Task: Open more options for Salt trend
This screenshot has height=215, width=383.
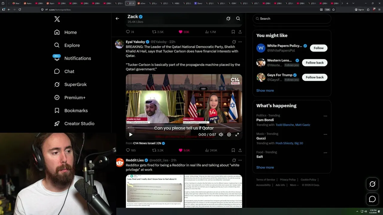Action: click(325, 153)
